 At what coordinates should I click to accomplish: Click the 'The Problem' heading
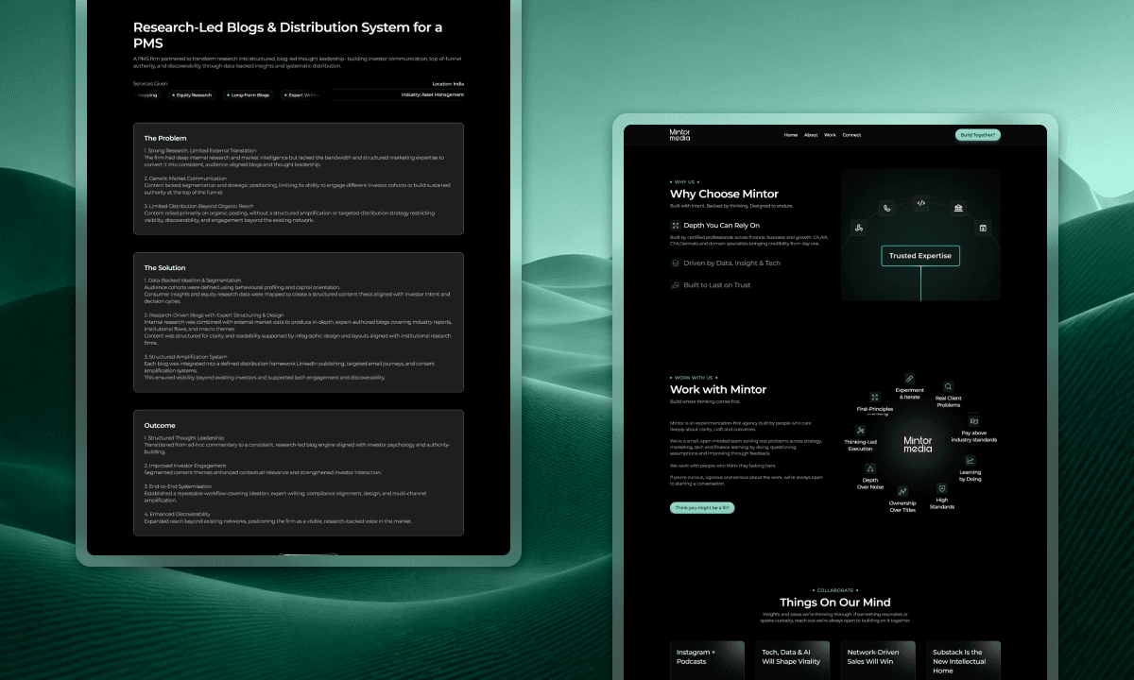tap(165, 138)
